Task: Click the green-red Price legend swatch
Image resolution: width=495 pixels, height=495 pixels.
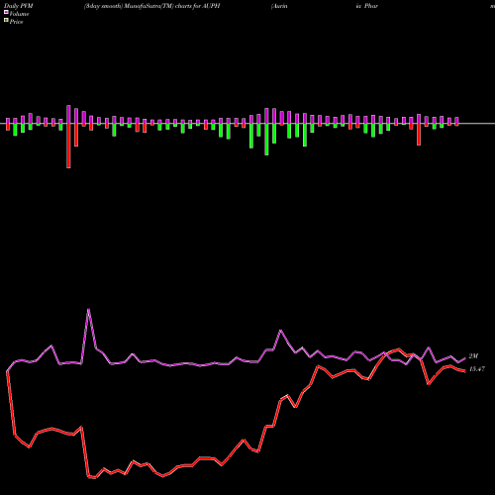Action: tap(6, 21)
